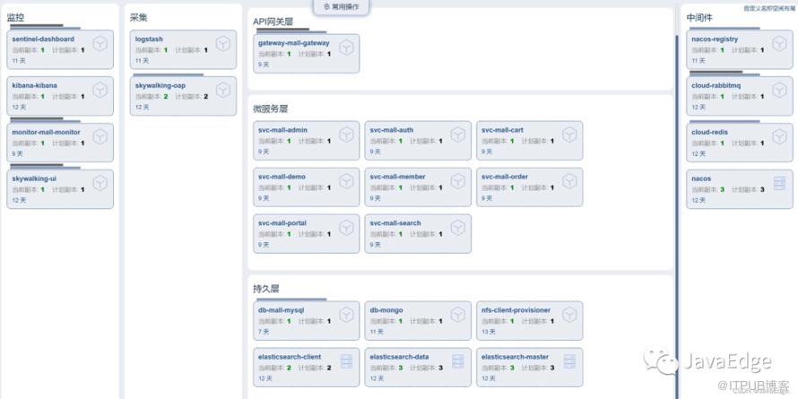Click the svc-mall-portal cube icon
This screenshot has width=798, height=399.
[347, 228]
